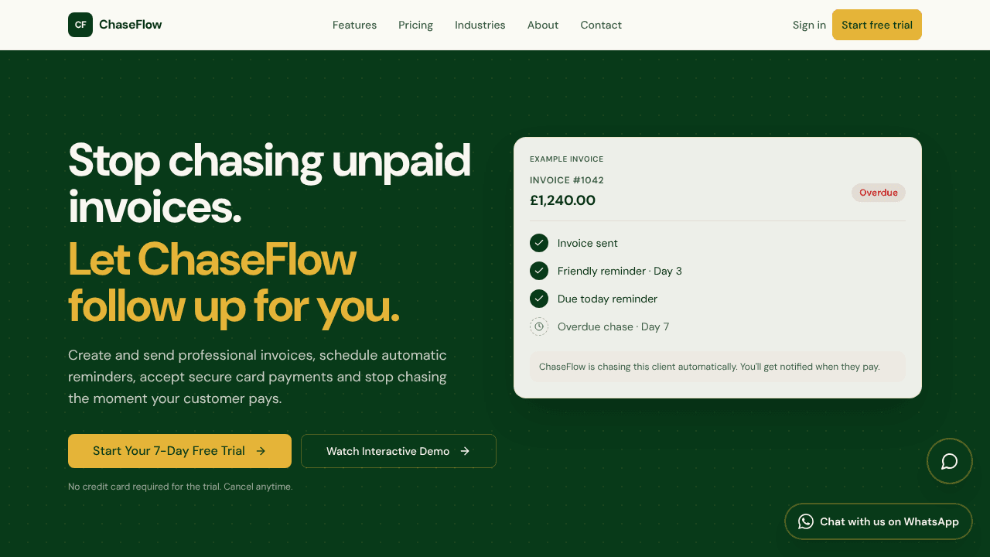Click the WhatsApp icon in chat button
Screen dimensions: 990x557
point(806,521)
